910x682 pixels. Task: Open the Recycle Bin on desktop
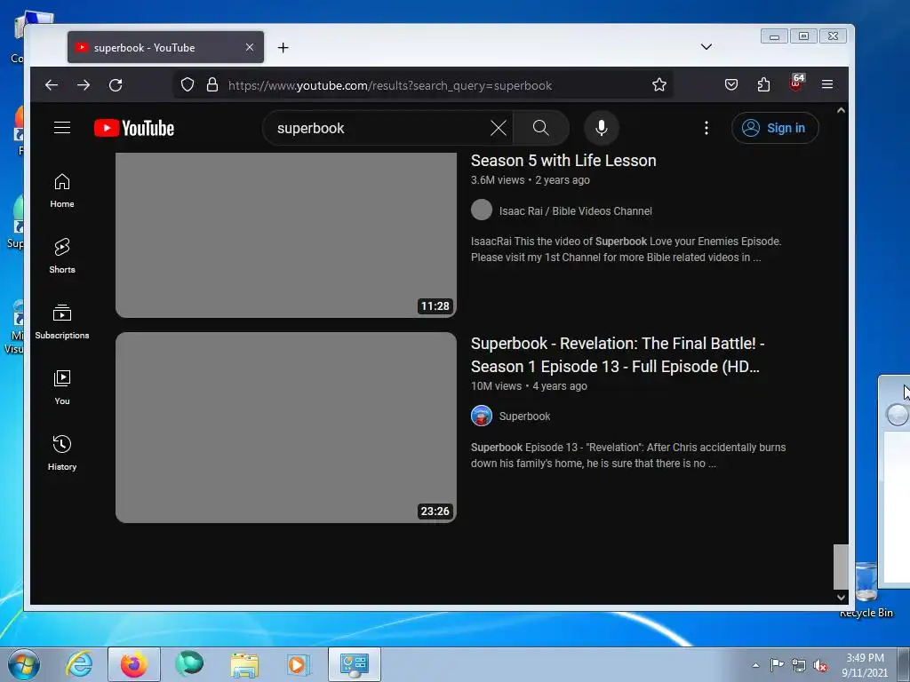pyautogui.click(x=866, y=591)
